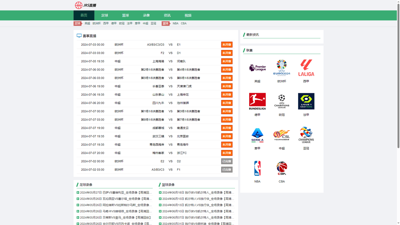
Task: Open the Bundesliga 德甲 logo
Action: [x=257, y=101]
